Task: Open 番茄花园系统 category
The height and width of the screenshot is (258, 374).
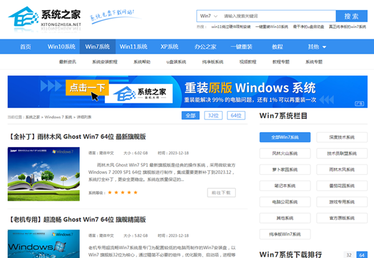Action: pyautogui.click(x=342, y=186)
